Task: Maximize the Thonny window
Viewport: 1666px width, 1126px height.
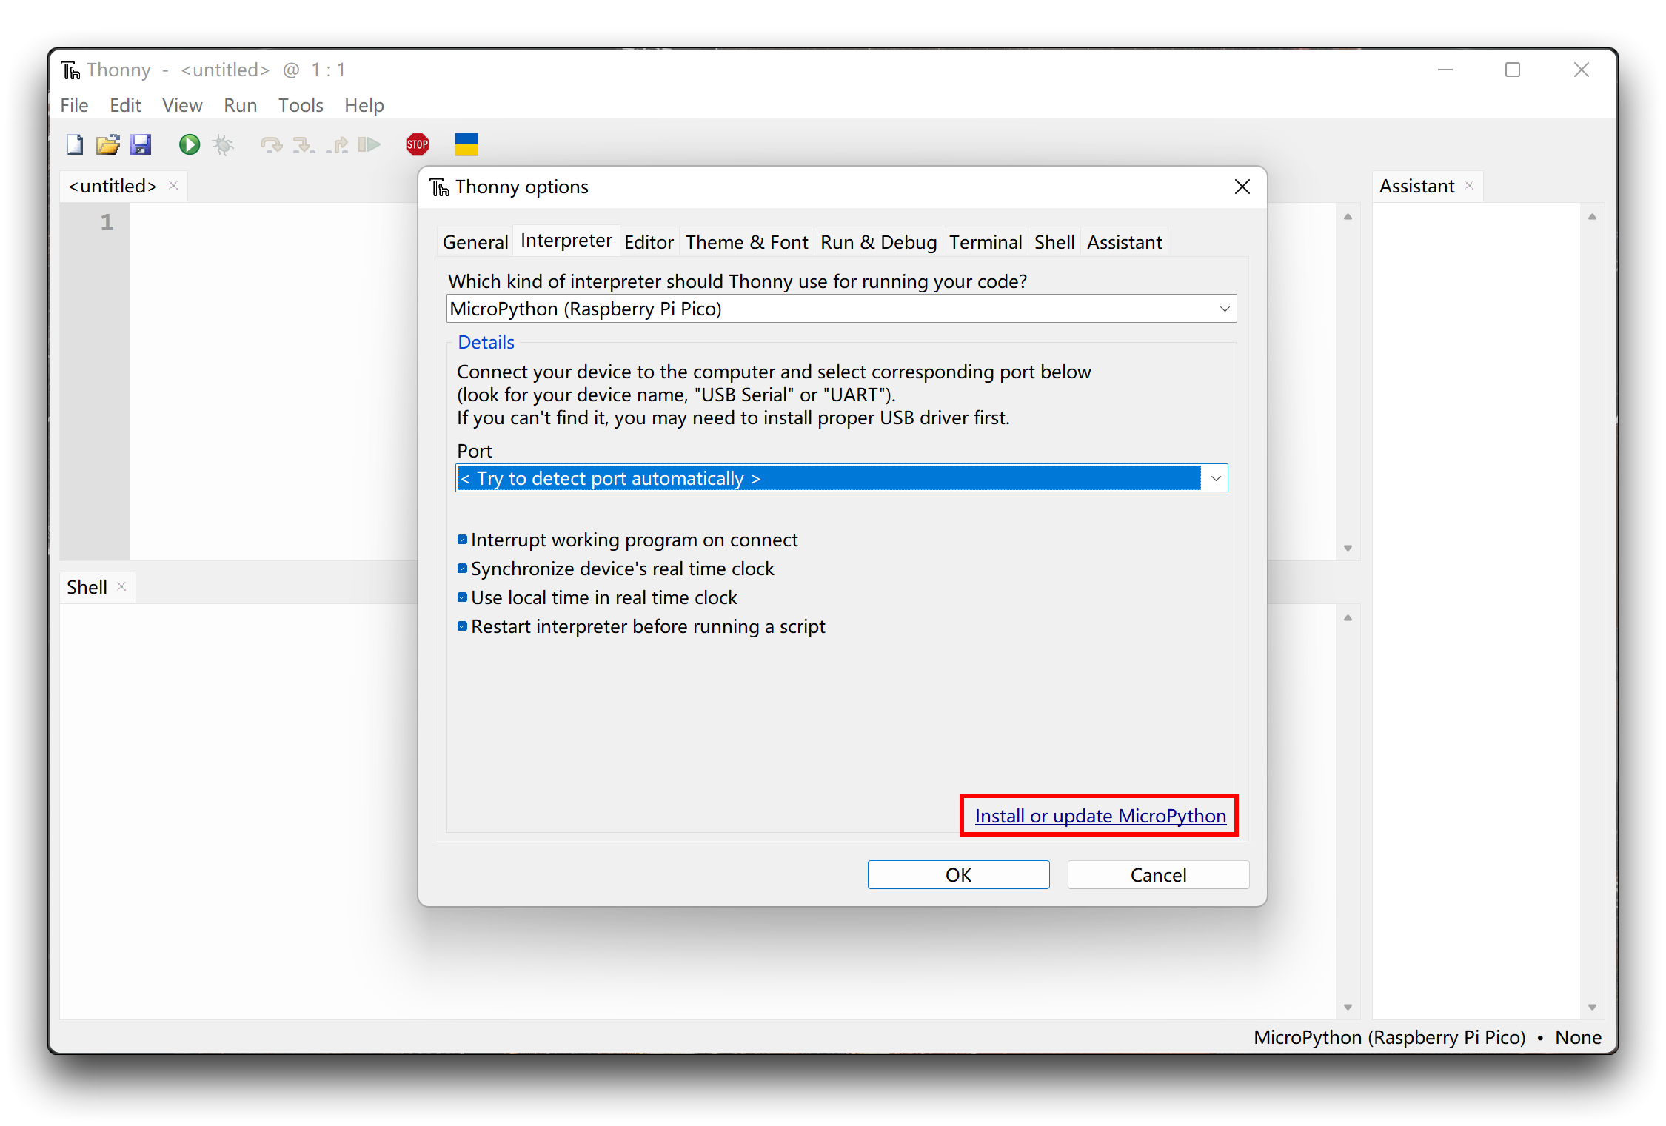Action: point(1513,70)
